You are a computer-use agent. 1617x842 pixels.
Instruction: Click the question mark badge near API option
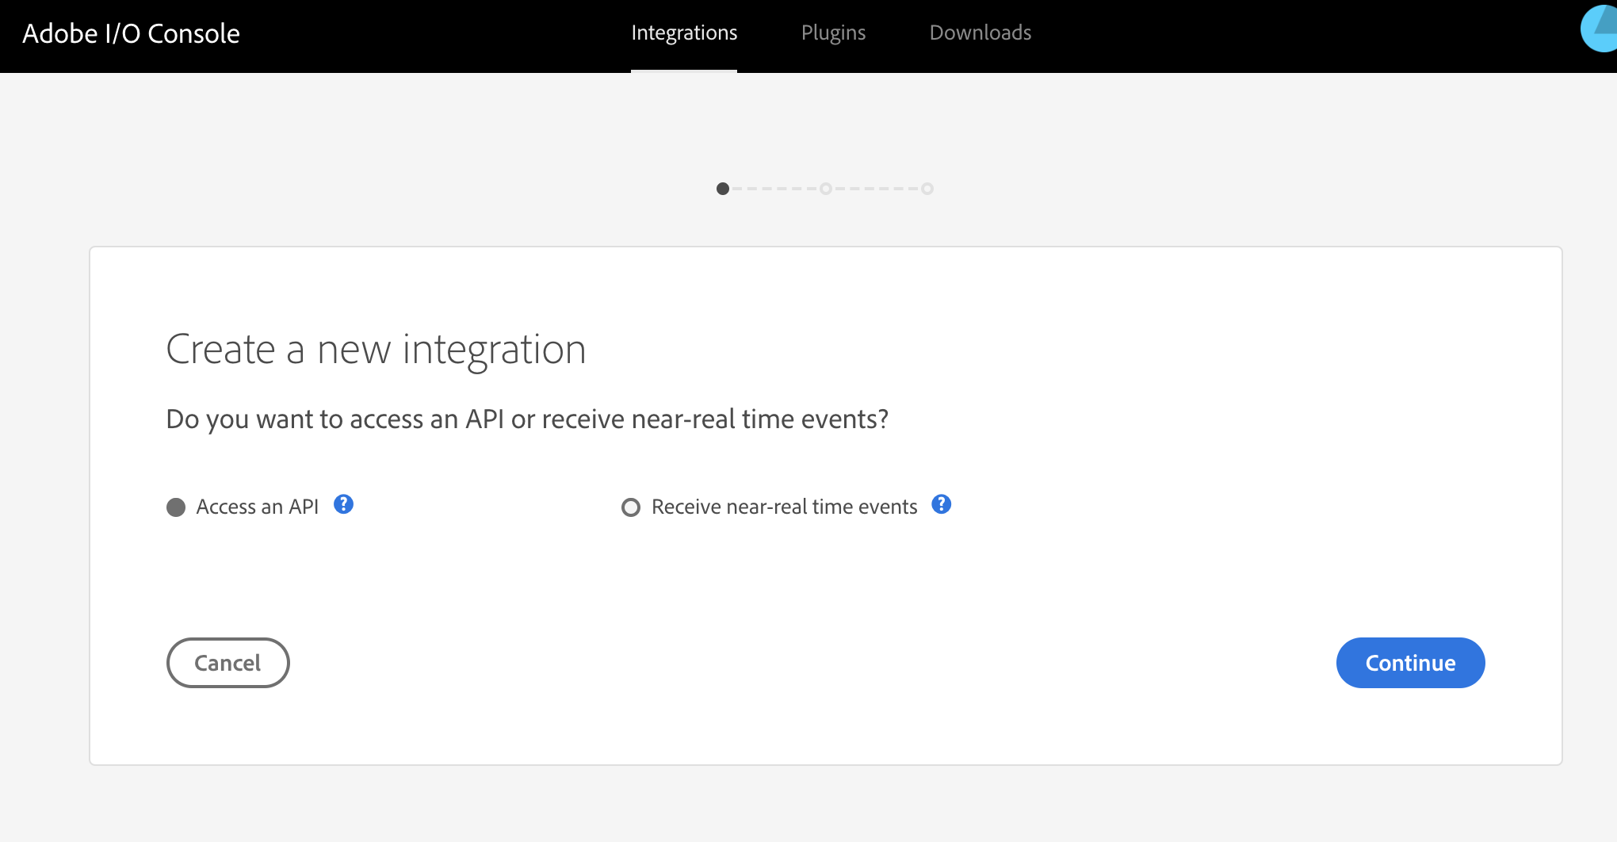[343, 505]
